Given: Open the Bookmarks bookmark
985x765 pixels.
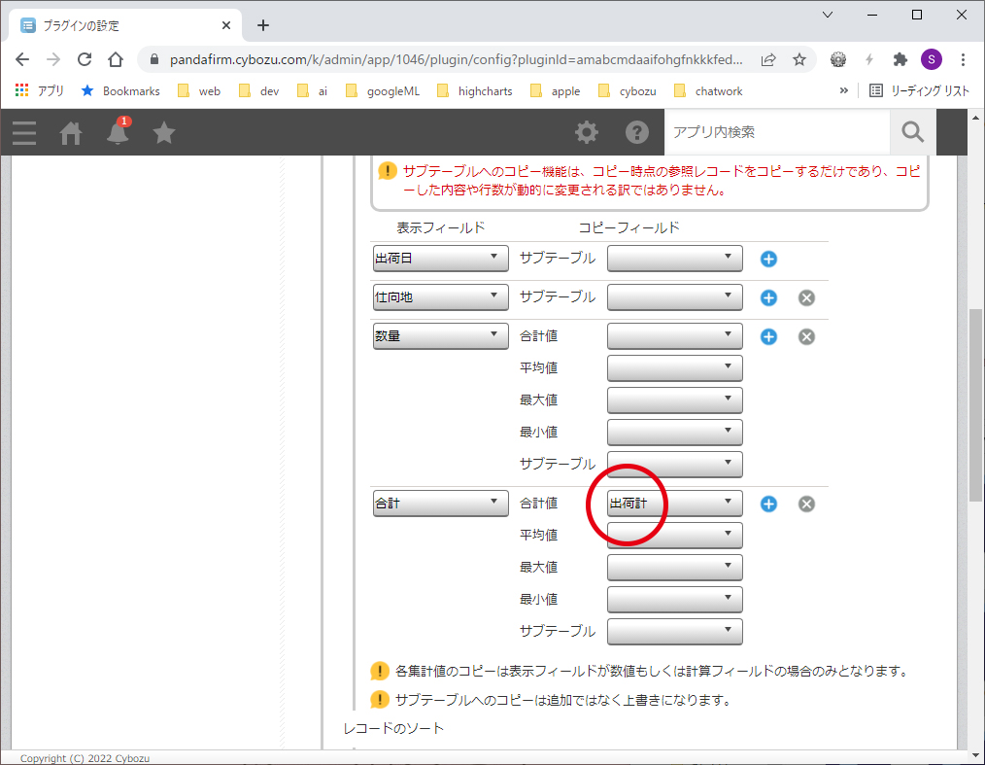Looking at the screenshot, I should click(x=120, y=91).
